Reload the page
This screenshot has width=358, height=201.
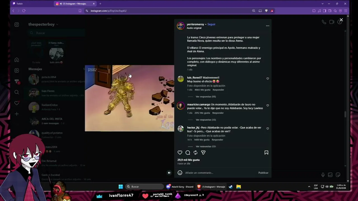[24, 11]
